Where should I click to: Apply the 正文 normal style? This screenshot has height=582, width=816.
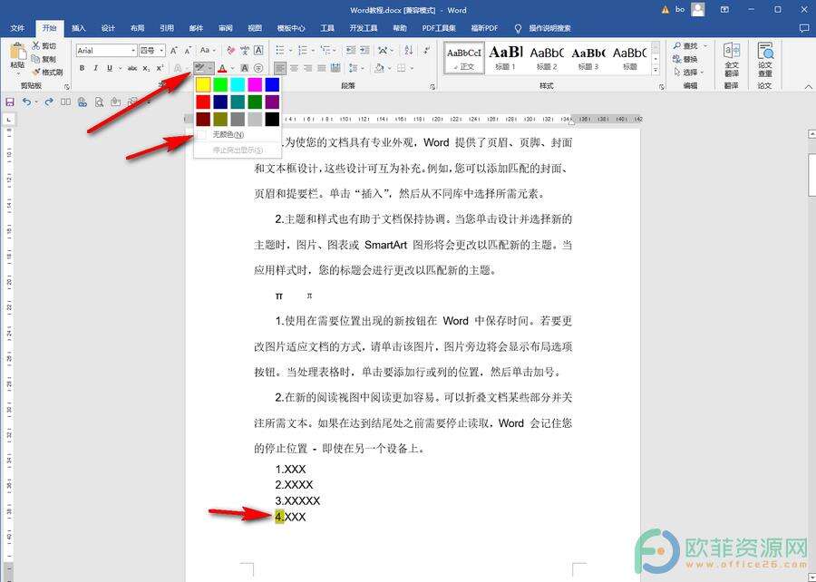pyautogui.click(x=464, y=58)
